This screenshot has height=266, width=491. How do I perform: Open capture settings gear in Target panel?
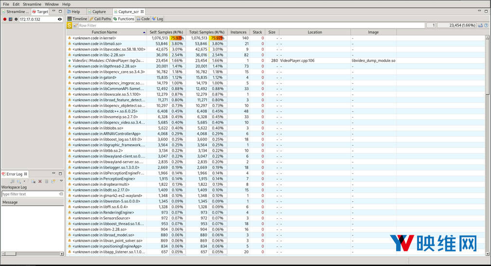point(16,19)
